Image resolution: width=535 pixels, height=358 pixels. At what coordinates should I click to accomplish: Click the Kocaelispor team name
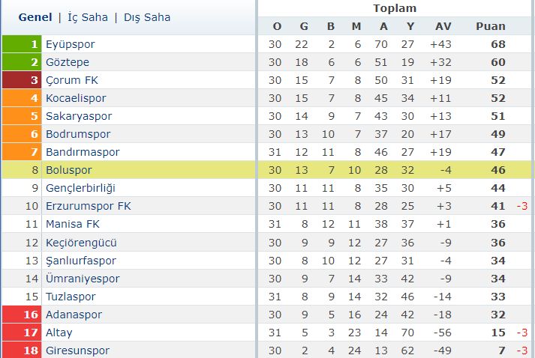click(x=76, y=98)
